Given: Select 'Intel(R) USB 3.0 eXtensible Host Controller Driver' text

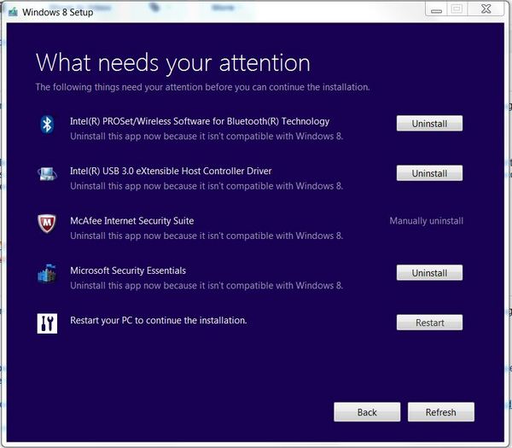Looking at the screenshot, I should coord(171,172).
